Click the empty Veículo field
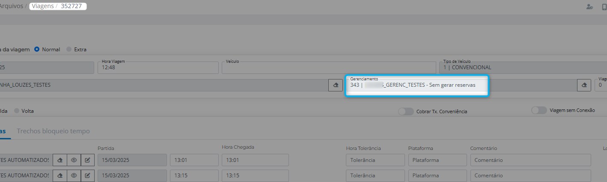This screenshot has height=182, width=607. 329,68
